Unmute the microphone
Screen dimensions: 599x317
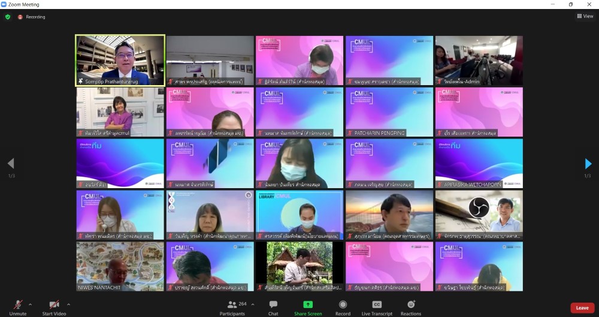point(18,307)
